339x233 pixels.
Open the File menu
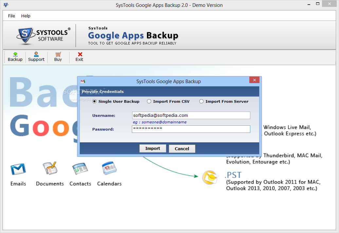click(x=11, y=16)
